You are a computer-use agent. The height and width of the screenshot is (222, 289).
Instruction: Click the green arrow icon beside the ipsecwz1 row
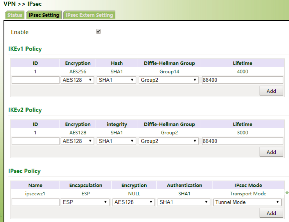pos(286,193)
